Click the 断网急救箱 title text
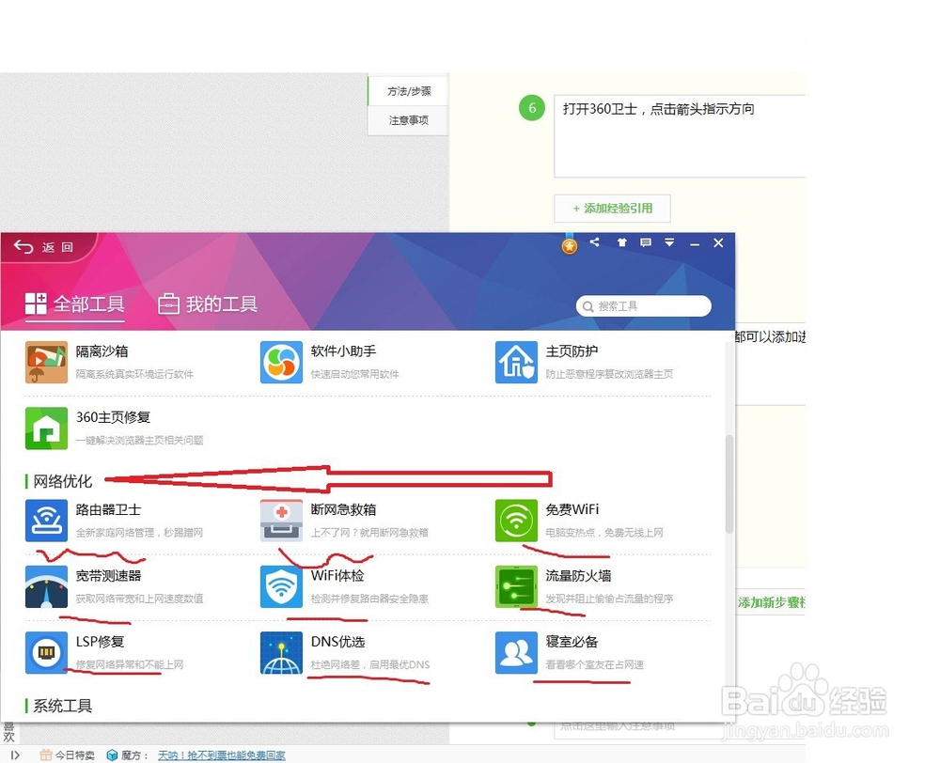Screen dimensions: 940x763 pyautogui.click(x=343, y=509)
